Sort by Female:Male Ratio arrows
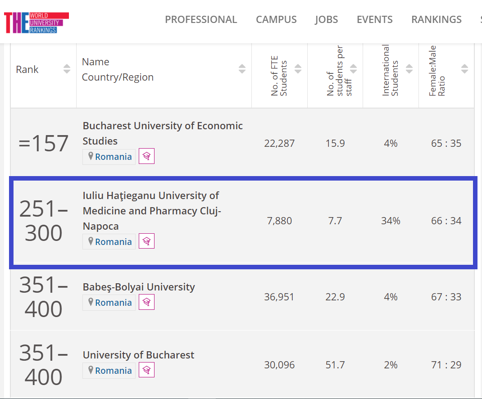The height and width of the screenshot is (399, 482). pyautogui.click(x=465, y=69)
